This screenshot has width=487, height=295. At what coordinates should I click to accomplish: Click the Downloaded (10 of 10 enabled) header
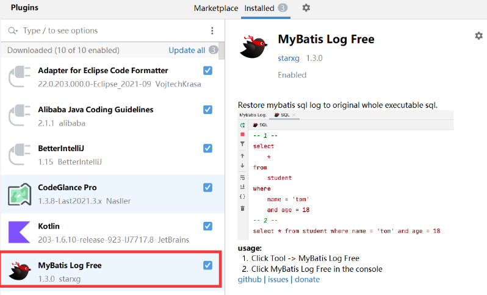pyautogui.click(x=63, y=50)
